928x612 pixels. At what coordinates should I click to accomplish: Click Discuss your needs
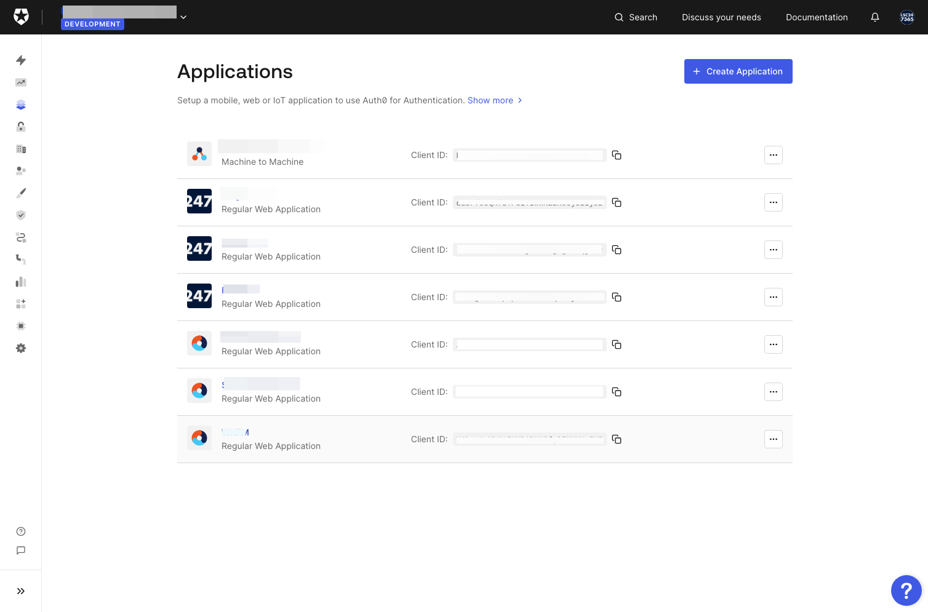[721, 17]
